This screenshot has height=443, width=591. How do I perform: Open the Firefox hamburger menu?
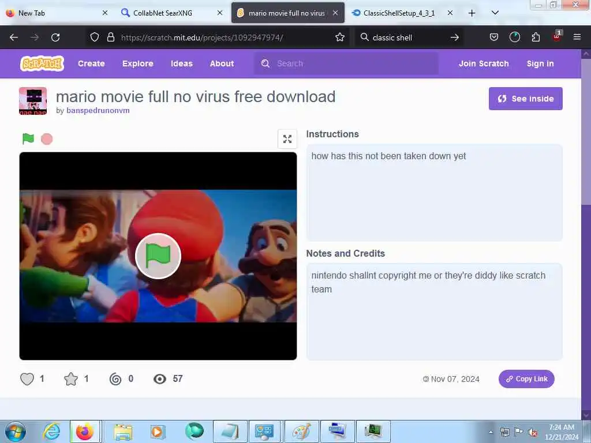click(x=577, y=37)
